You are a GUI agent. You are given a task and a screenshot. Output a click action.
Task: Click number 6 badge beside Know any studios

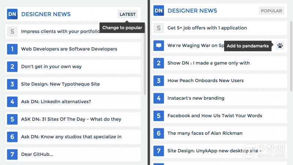(12, 136)
